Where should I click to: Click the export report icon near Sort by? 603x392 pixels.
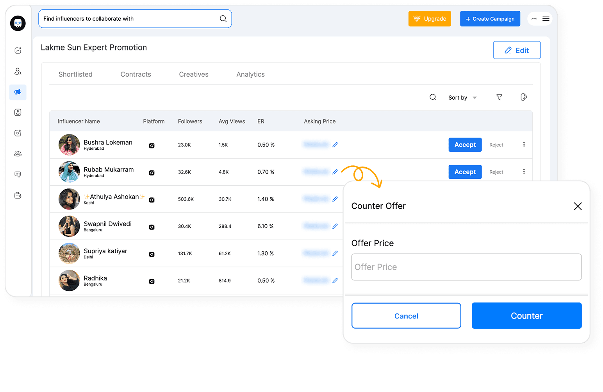(x=524, y=97)
